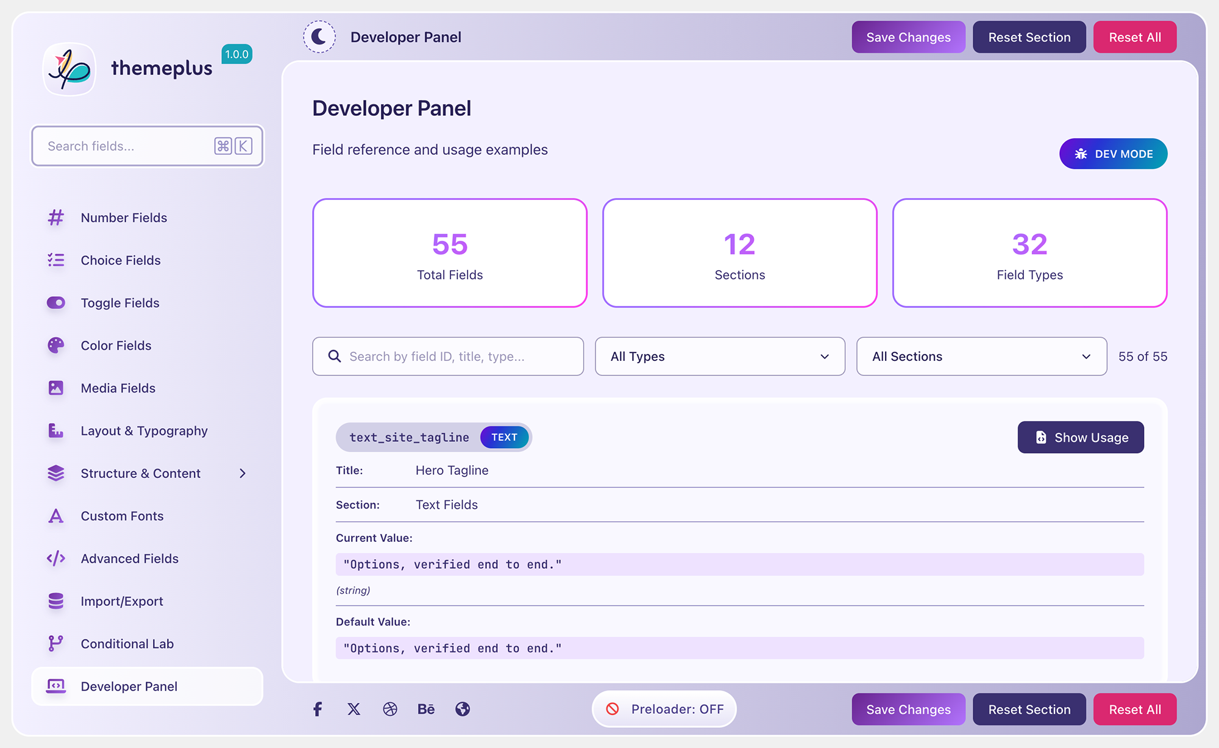
Task: Click the Choice Fields checklist icon
Action: [x=56, y=260]
